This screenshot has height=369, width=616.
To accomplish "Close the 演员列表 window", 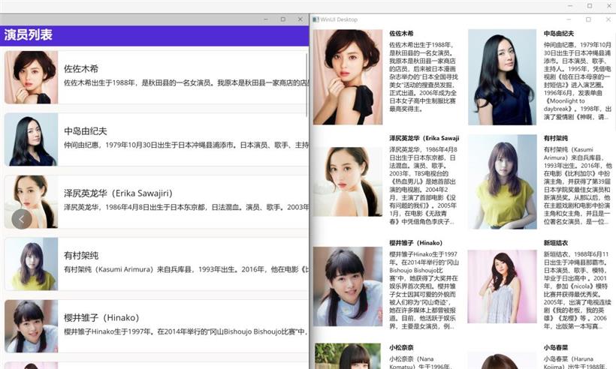I will [300, 19].
